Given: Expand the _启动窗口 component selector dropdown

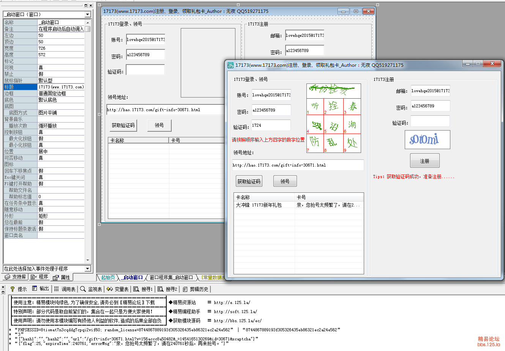Looking at the screenshot, I should point(88,14).
